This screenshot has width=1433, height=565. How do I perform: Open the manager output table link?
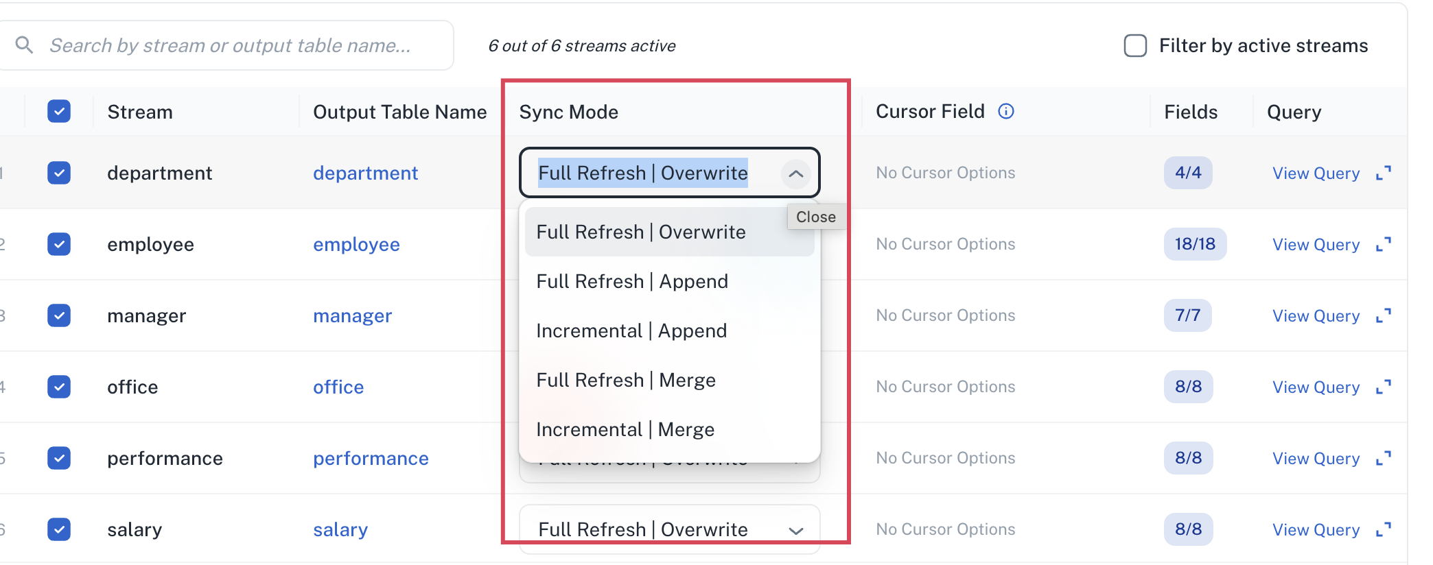[353, 315]
